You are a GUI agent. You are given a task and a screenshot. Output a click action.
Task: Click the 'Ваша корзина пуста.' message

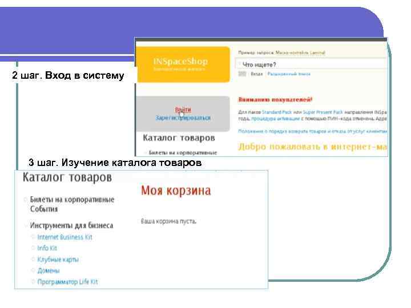pyautogui.click(x=168, y=221)
